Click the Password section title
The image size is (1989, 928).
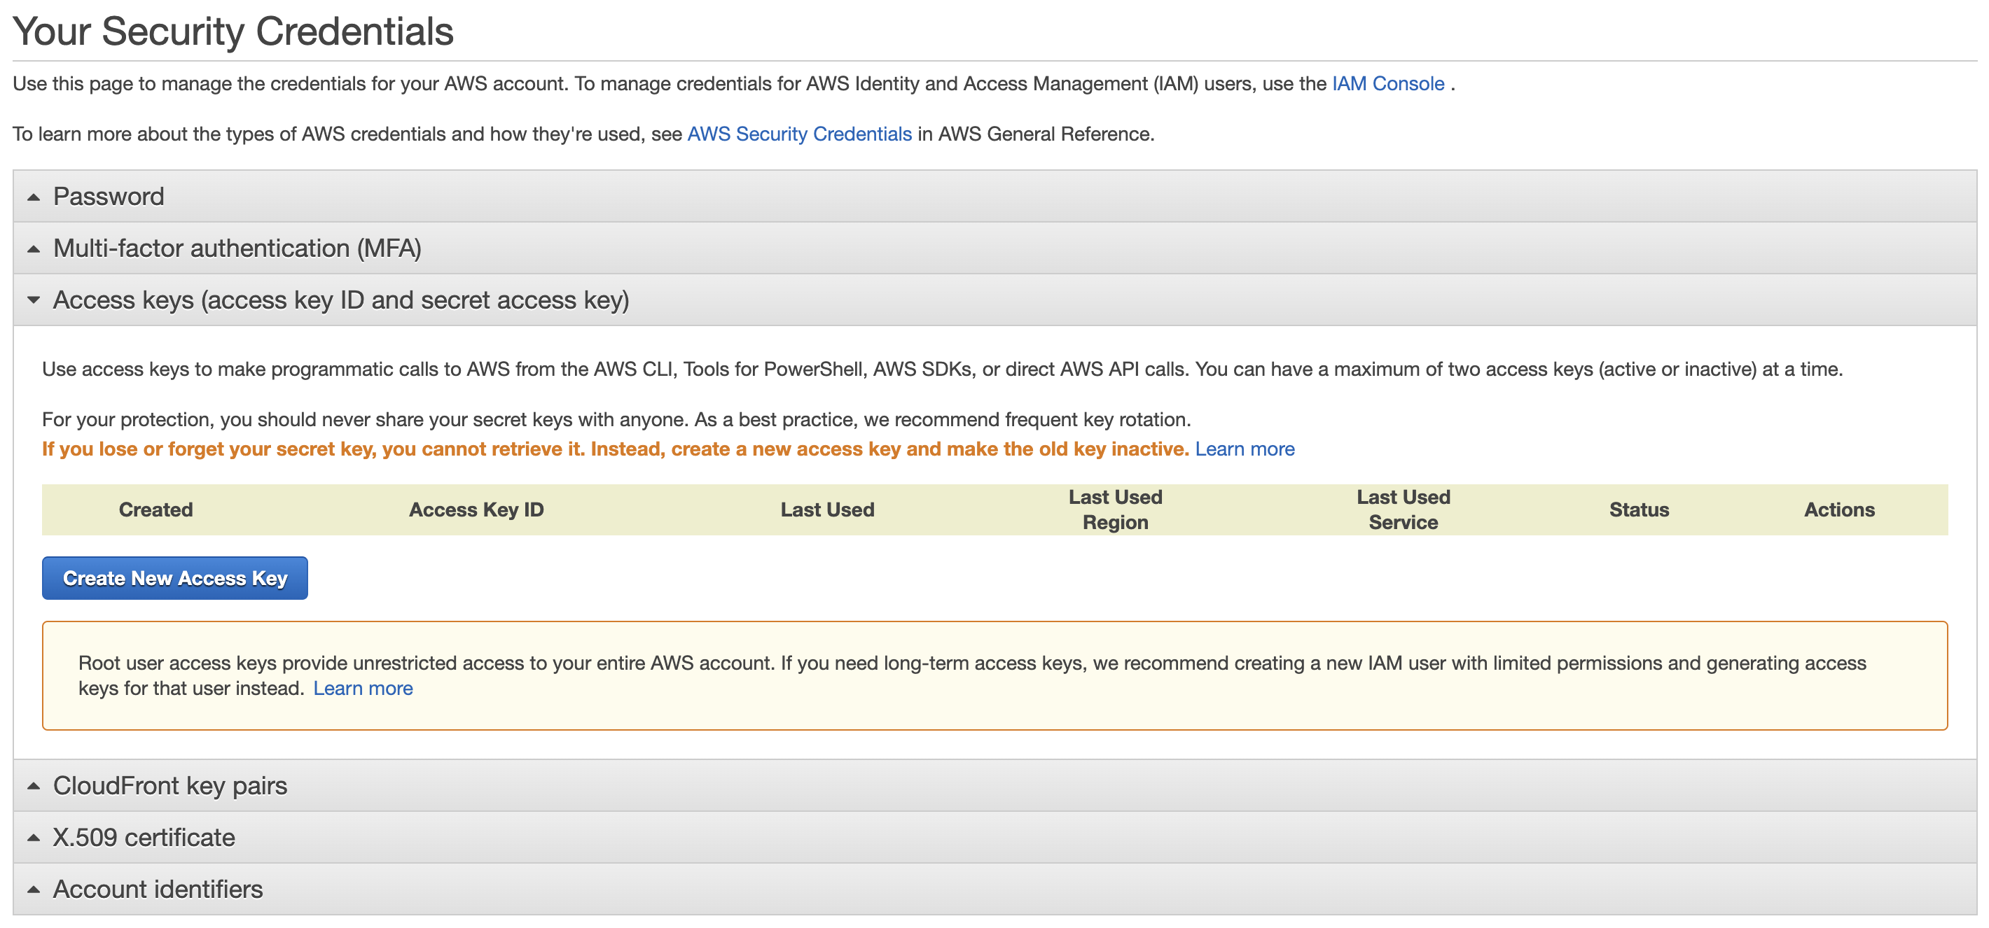109,197
